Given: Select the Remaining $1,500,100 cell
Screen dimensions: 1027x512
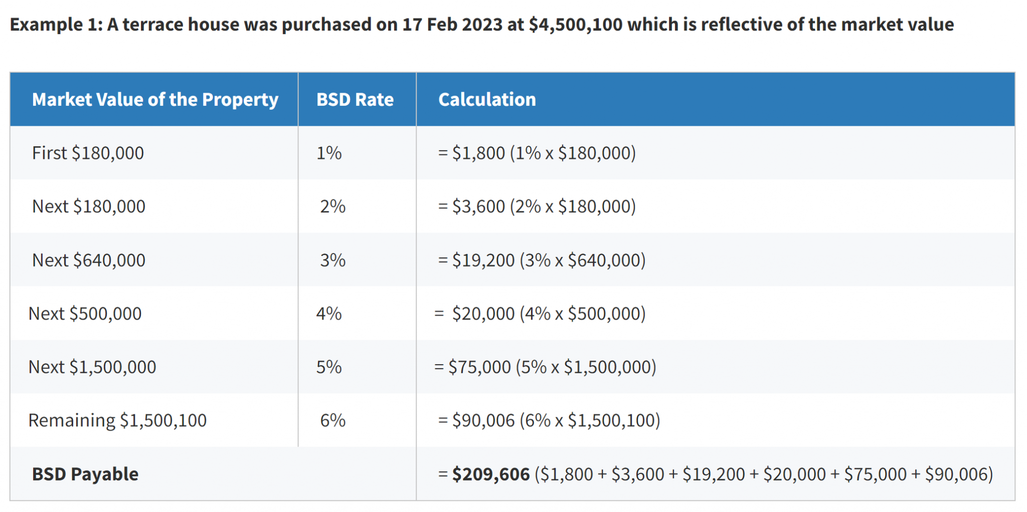Looking at the screenshot, I should 117,420.
